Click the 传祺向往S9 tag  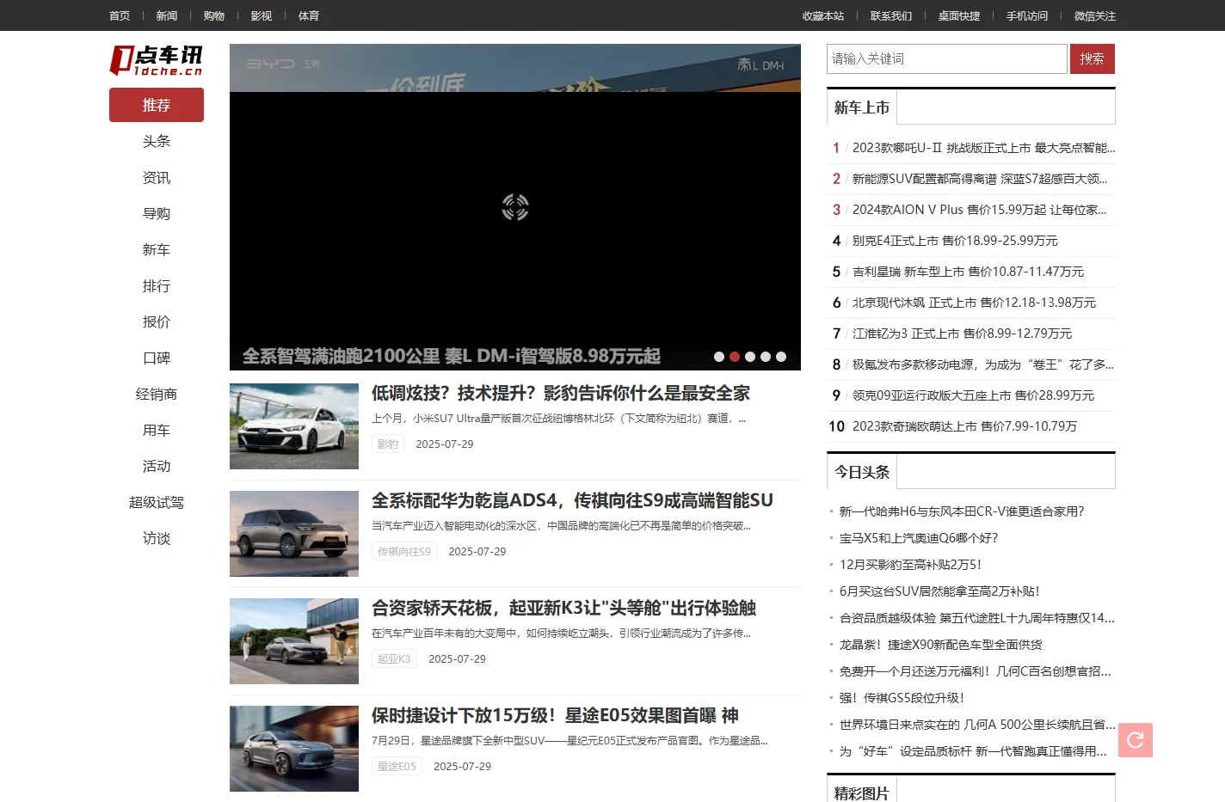[x=404, y=551]
